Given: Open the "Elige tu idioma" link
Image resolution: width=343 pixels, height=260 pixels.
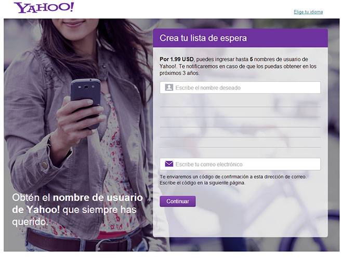Looking at the screenshot, I should pos(308,12).
